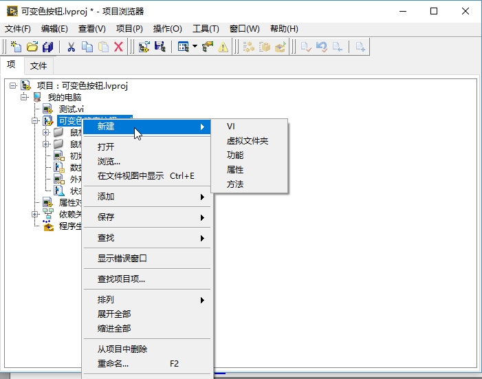Click 在文件视图中显示 menu entry
The image size is (482, 379).
(x=147, y=176)
